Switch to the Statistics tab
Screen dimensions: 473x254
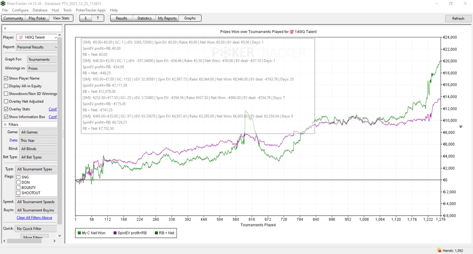tap(144, 18)
